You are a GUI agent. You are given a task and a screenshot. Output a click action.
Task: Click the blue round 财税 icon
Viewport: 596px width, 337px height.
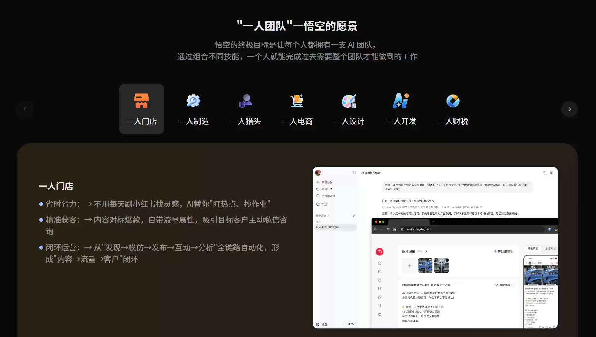coord(453,101)
